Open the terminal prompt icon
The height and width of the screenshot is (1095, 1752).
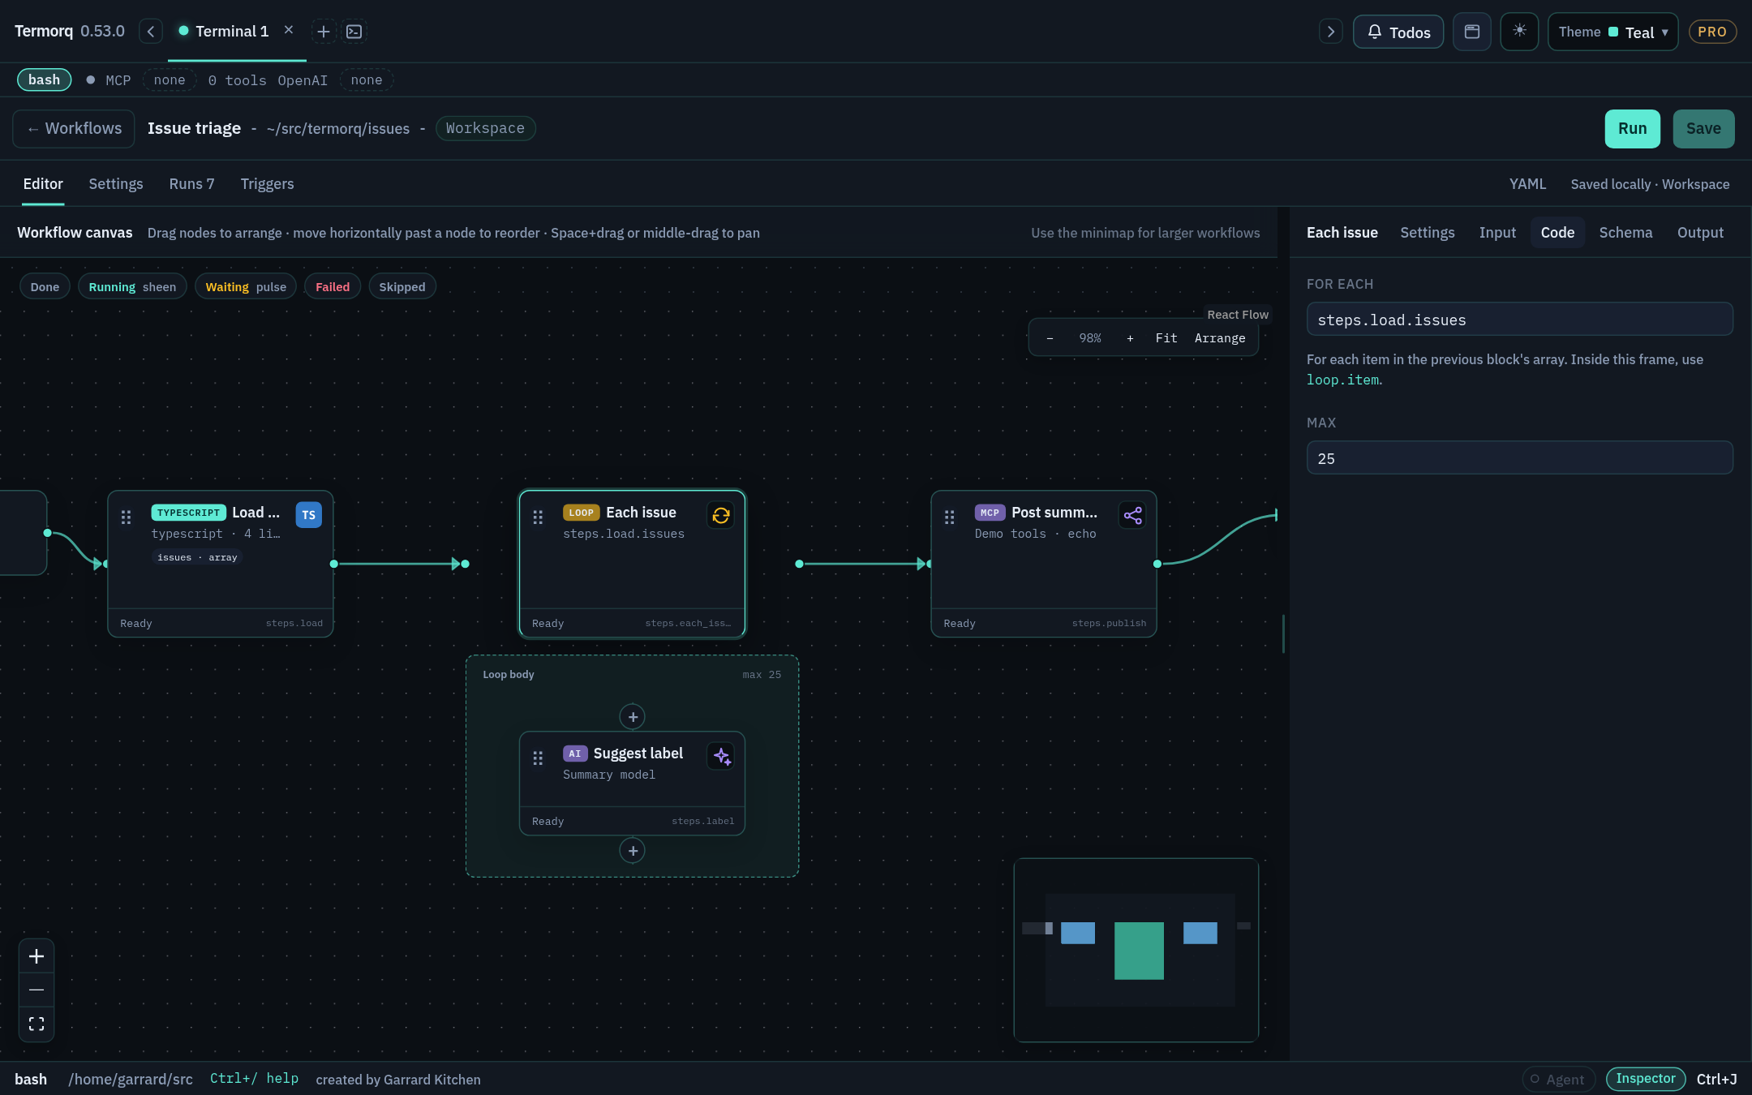click(354, 32)
